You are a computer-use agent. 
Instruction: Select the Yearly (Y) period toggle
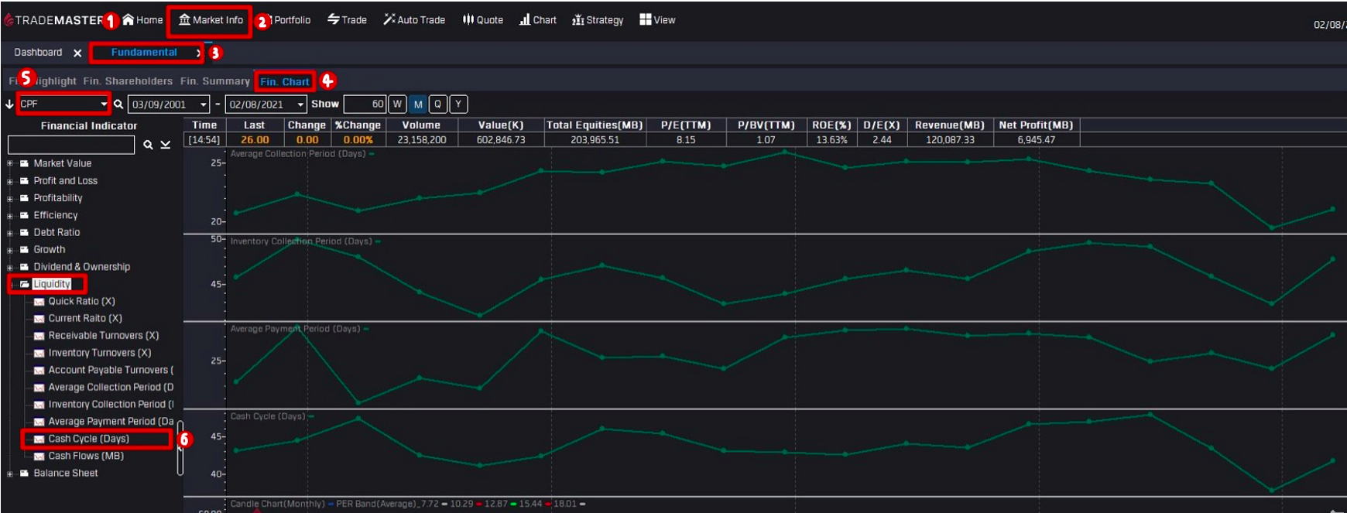click(x=458, y=104)
